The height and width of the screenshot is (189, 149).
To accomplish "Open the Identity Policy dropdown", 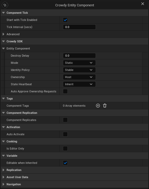I will pos(79,70).
